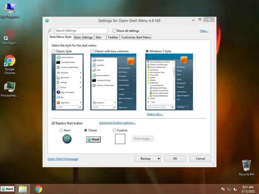Select Windows 7 style radio button
Screen dimensions: 259x194
tap(147, 51)
